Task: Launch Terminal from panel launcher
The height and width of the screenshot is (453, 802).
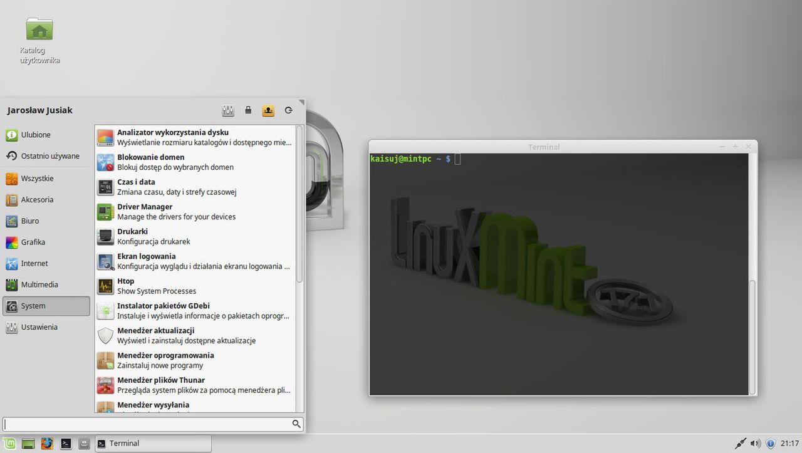Action: point(66,444)
